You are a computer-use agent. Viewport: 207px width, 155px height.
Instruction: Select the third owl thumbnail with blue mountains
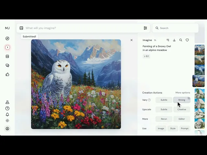200,70
